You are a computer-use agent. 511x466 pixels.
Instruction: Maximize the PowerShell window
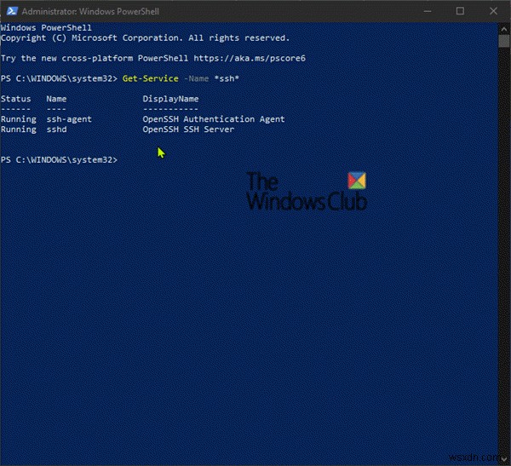click(460, 11)
